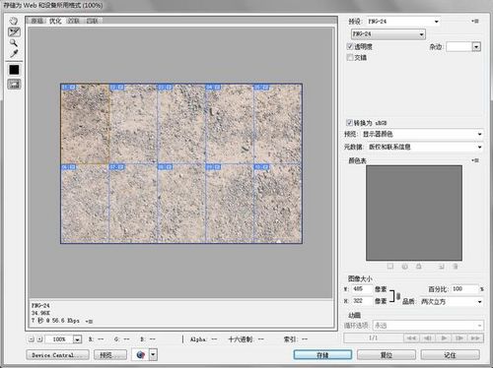This screenshot has height=368, width=493.
Task: Toggle slices visibility icon
Action: (14, 84)
